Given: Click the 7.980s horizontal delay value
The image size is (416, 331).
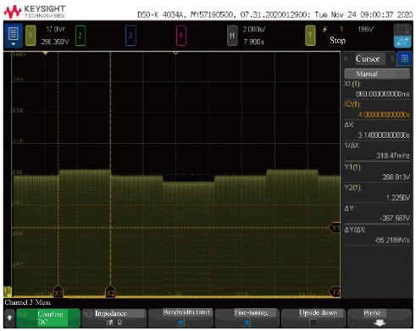Looking at the screenshot, I should pos(253,41).
